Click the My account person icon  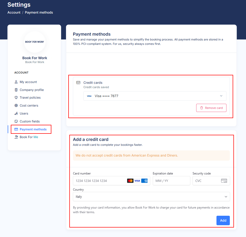(x=16, y=82)
